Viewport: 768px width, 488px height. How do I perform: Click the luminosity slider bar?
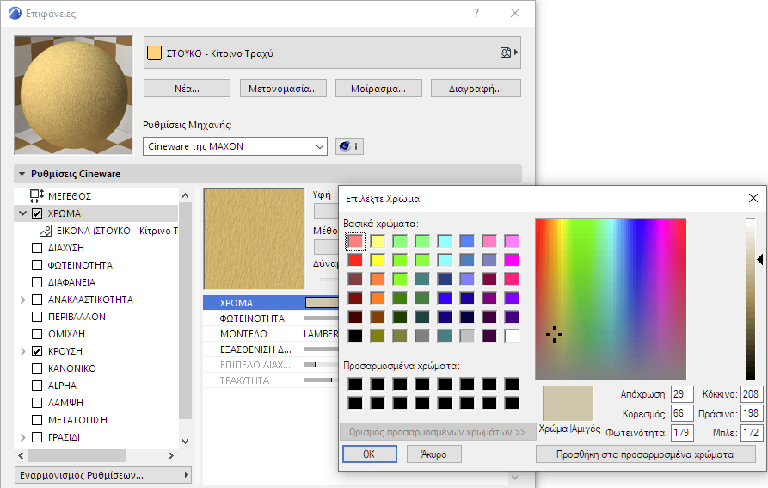(x=750, y=299)
